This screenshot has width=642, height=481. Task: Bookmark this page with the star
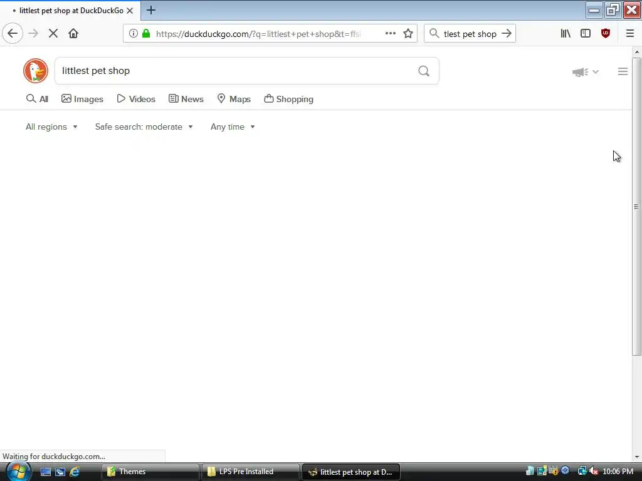pos(408,34)
